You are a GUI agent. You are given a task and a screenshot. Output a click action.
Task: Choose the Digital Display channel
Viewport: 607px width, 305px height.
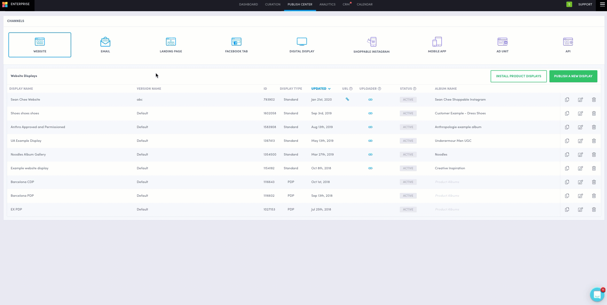[302, 42]
